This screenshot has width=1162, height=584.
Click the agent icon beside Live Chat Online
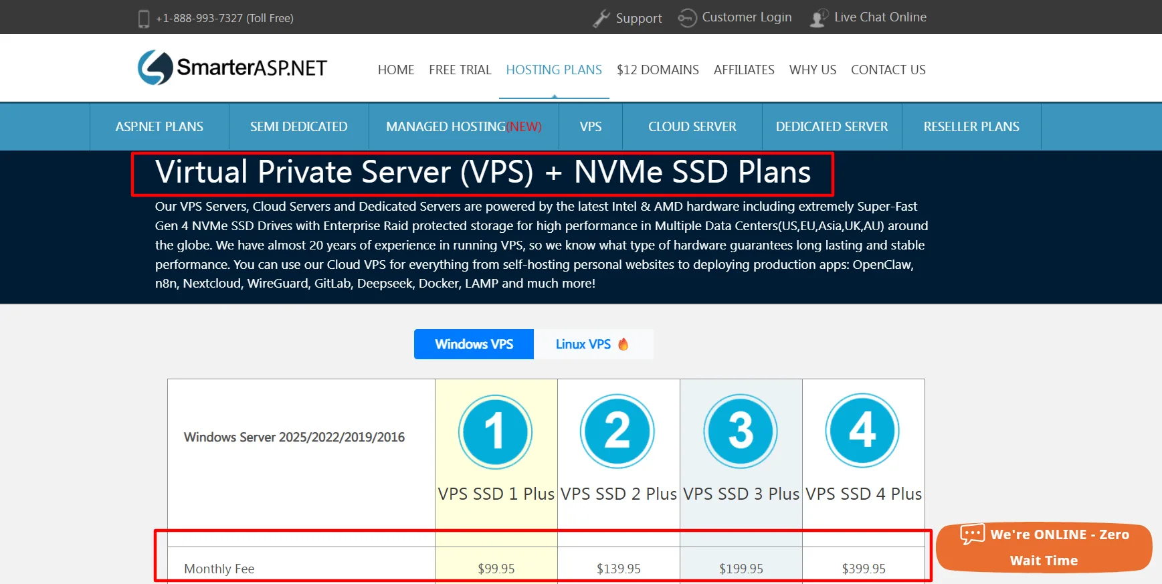click(819, 18)
